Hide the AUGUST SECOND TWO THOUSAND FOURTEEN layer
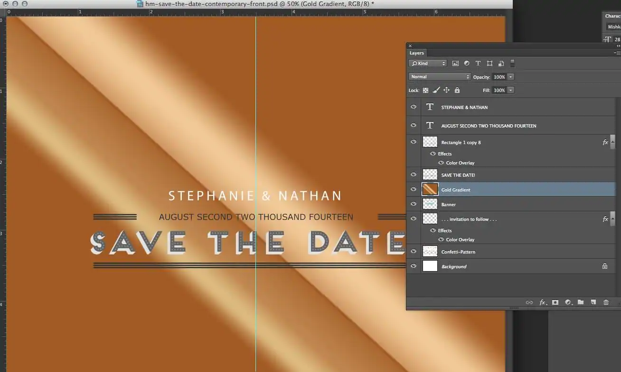Viewport: 621px width, 372px height. point(414,125)
